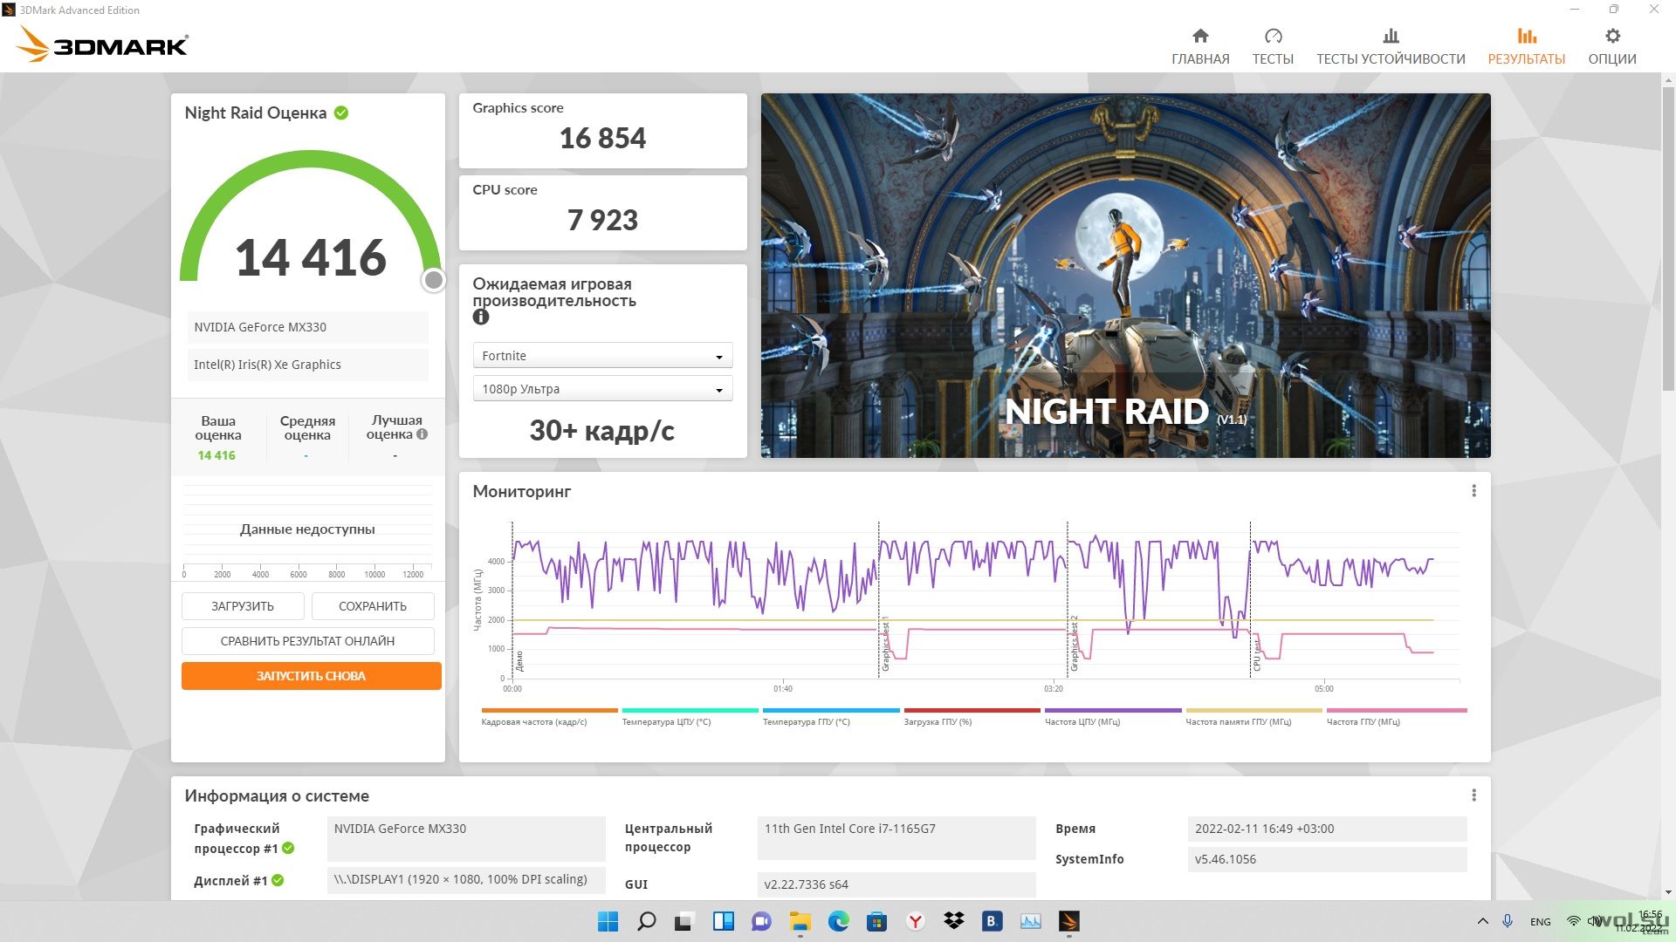
Task: Open the 1080p Ультра resolution dropdown
Action: 602,389
